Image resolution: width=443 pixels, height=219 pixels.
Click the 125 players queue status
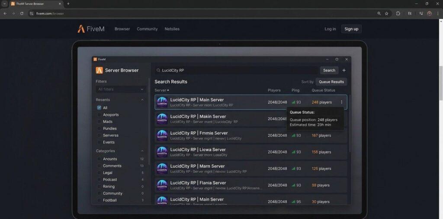[321, 169]
